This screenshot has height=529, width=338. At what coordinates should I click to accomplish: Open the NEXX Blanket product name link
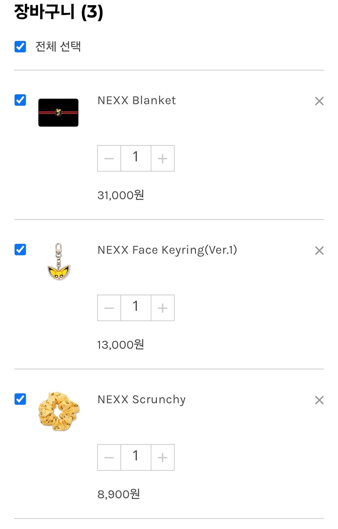click(137, 100)
